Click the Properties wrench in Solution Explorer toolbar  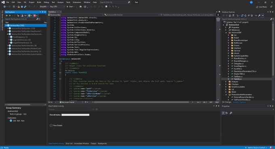(259, 15)
